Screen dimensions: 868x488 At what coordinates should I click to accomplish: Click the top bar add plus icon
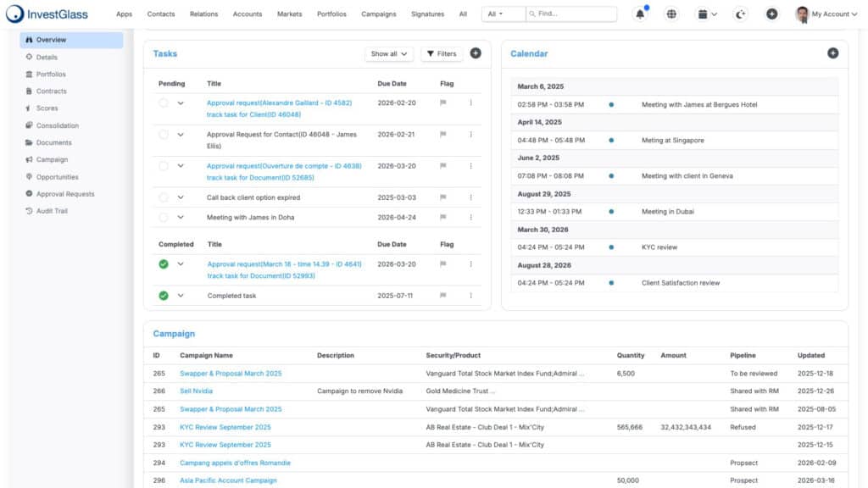771,14
